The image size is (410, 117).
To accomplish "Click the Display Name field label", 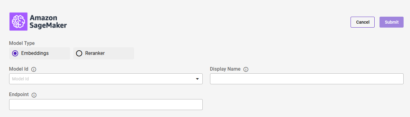I will tap(225, 69).
